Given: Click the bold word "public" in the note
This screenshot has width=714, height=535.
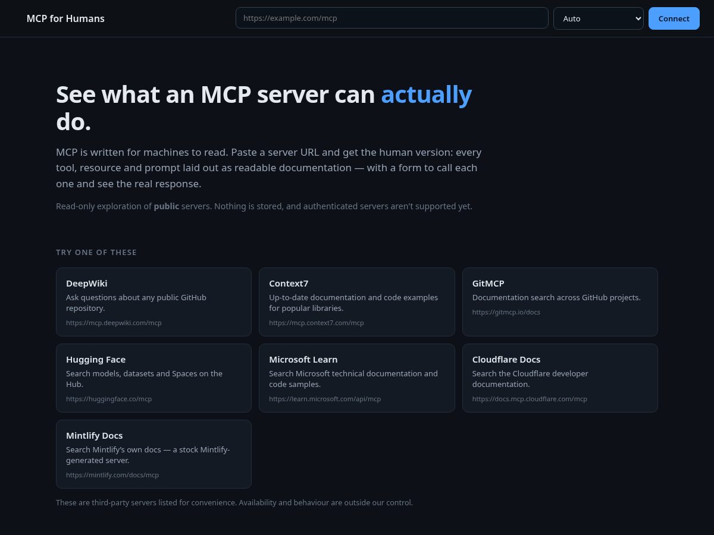Looking at the screenshot, I should point(166,206).
